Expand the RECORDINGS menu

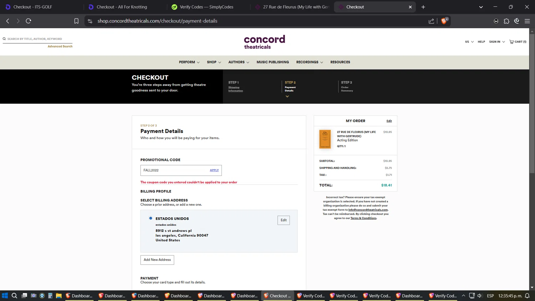(x=310, y=62)
